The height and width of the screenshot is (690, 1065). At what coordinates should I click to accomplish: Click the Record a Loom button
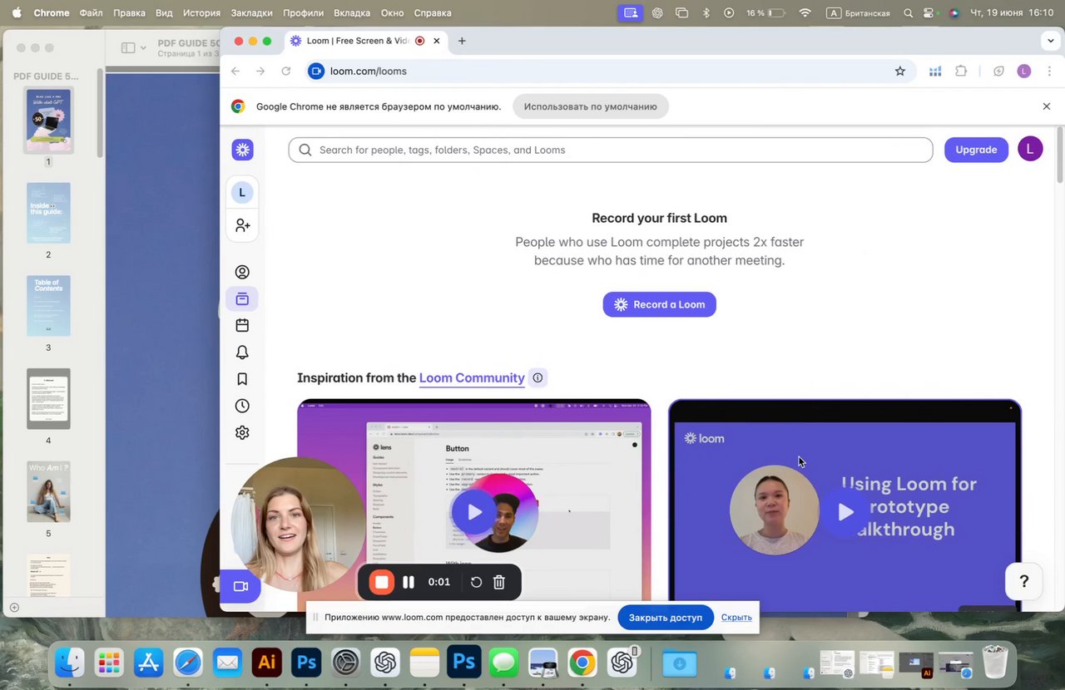click(659, 304)
